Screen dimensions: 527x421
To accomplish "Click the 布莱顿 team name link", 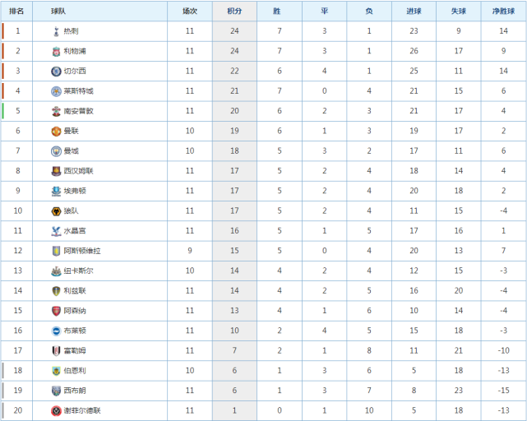I will (x=75, y=331).
